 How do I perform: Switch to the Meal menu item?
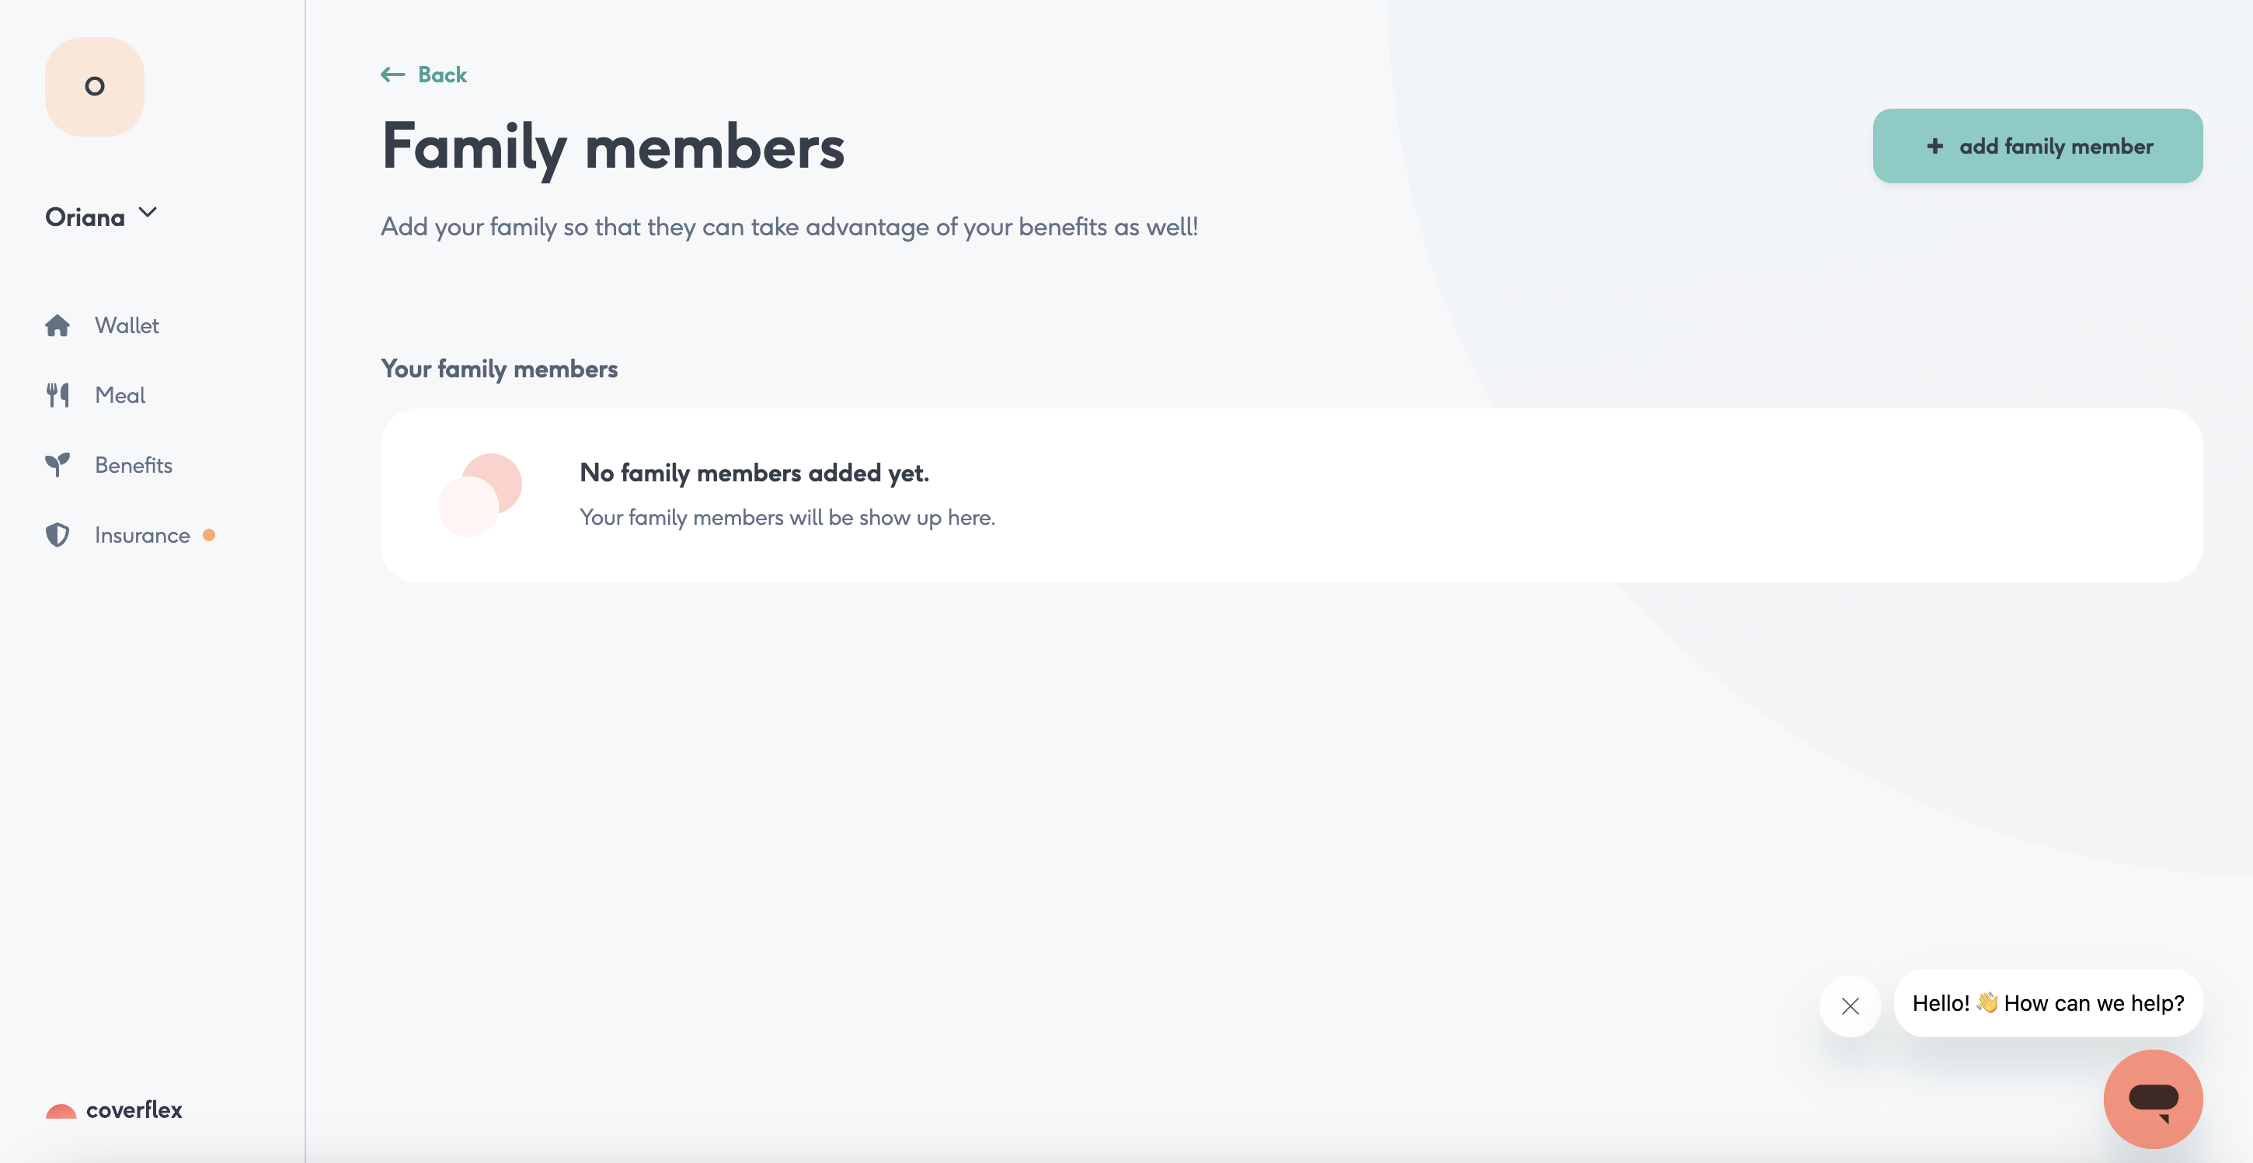[x=120, y=394]
